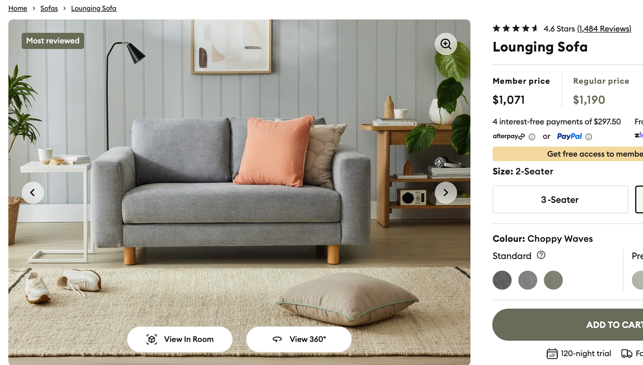The width and height of the screenshot is (643, 365).
Task: Click the PayPal info icon
Action: pos(589,137)
